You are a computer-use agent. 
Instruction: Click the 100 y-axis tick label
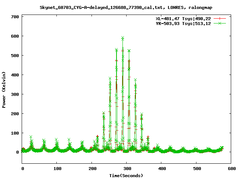tap(15, 133)
